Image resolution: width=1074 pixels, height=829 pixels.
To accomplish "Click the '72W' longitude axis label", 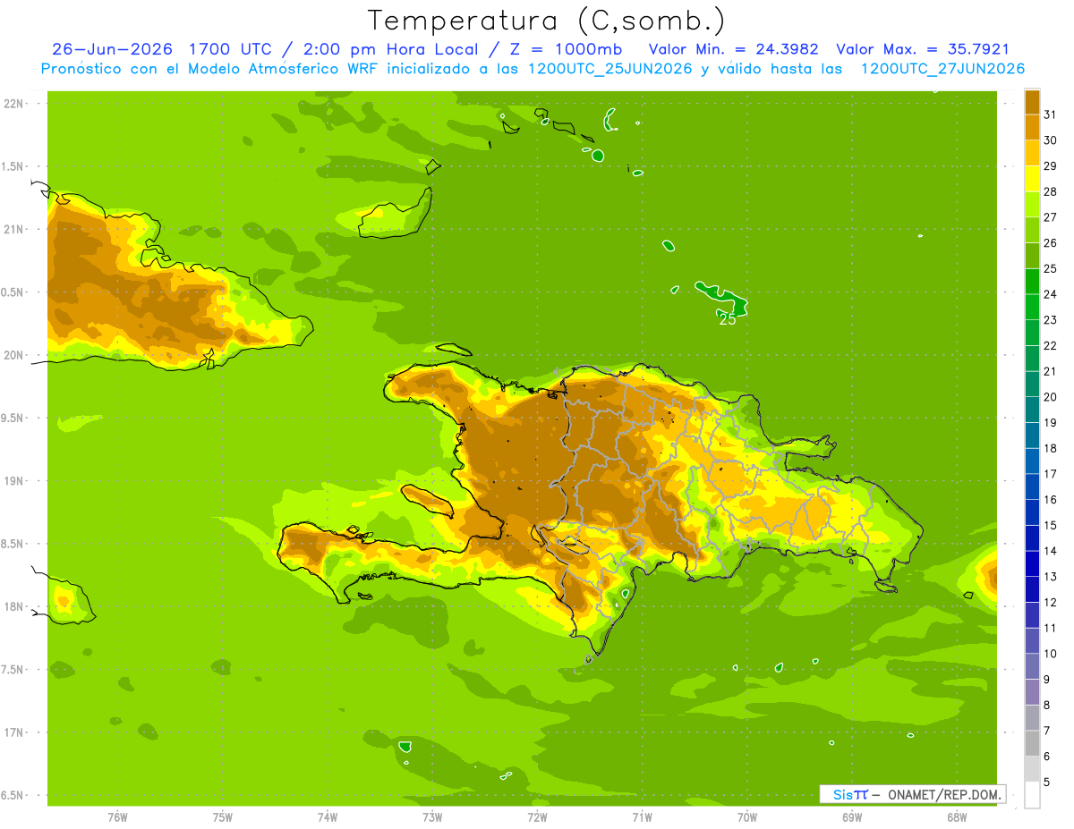I will pos(537,816).
